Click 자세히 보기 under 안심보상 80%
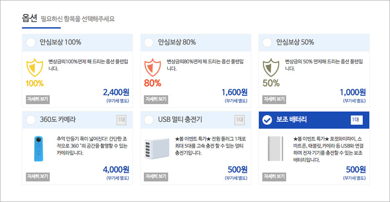Image resolution: width=390 pixels, height=202 pixels. click(x=156, y=99)
